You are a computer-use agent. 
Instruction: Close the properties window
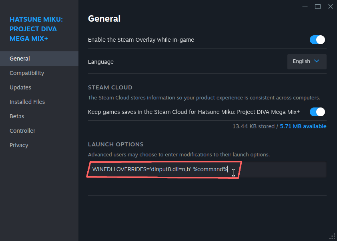click(331, 6)
